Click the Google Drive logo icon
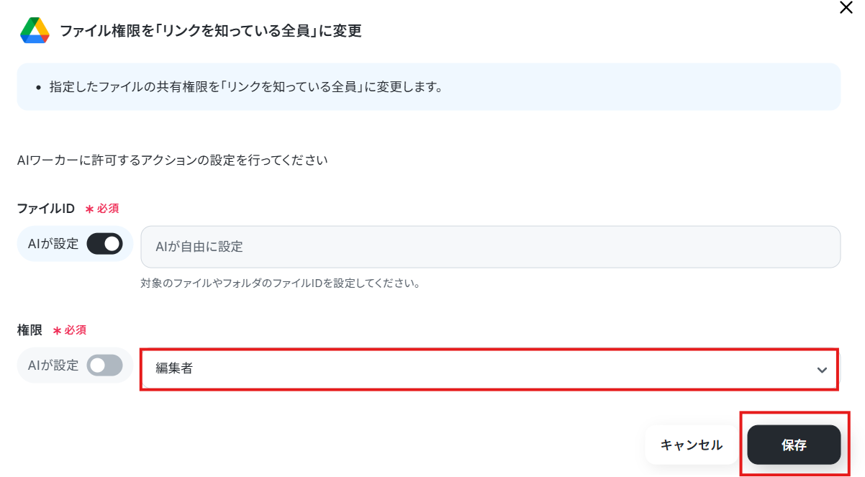The height and width of the screenshot is (477, 865). click(35, 31)
